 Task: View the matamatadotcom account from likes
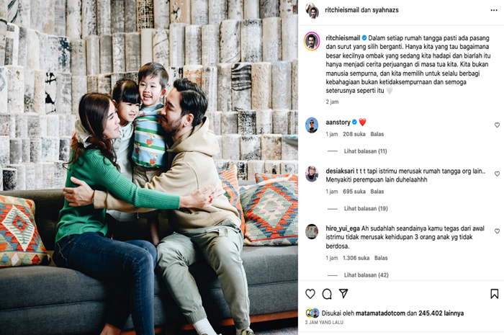[380, 313]
